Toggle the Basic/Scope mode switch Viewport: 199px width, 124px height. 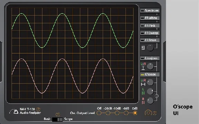coord(57,119)
